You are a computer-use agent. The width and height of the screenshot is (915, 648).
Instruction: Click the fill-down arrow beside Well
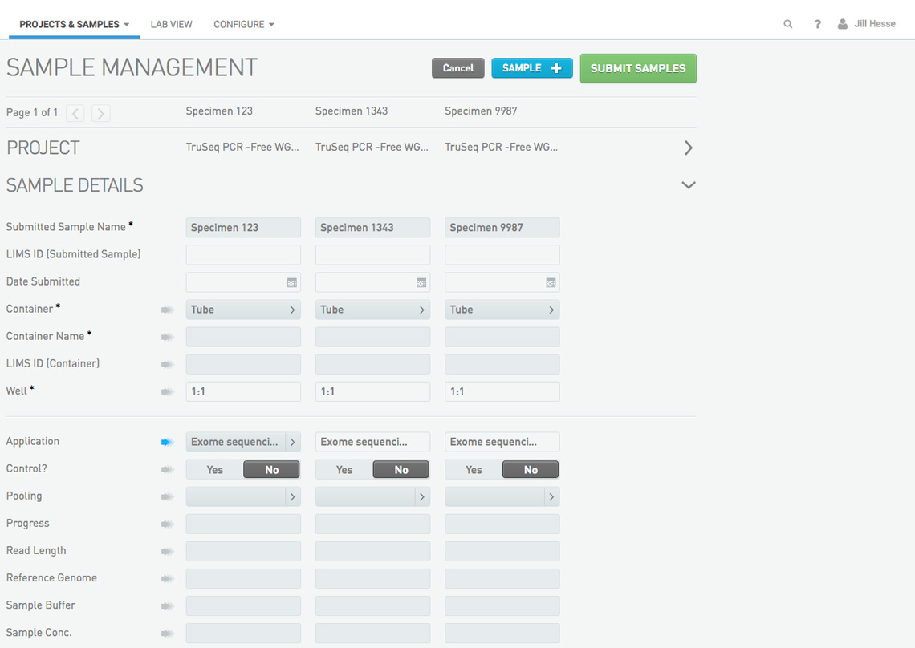(x=167, y=391)
